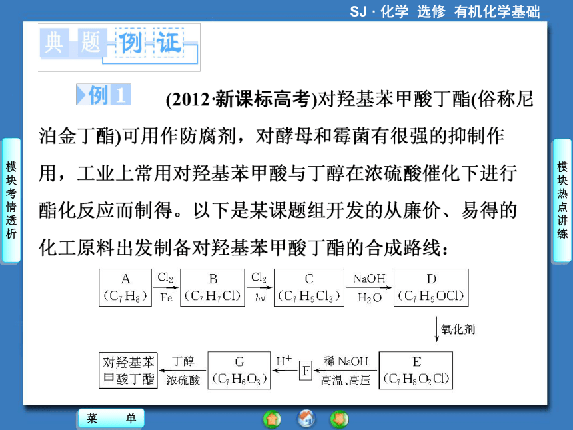Click the H+ arrow label
Screen dimensions: 573x430
click(284, 361)
